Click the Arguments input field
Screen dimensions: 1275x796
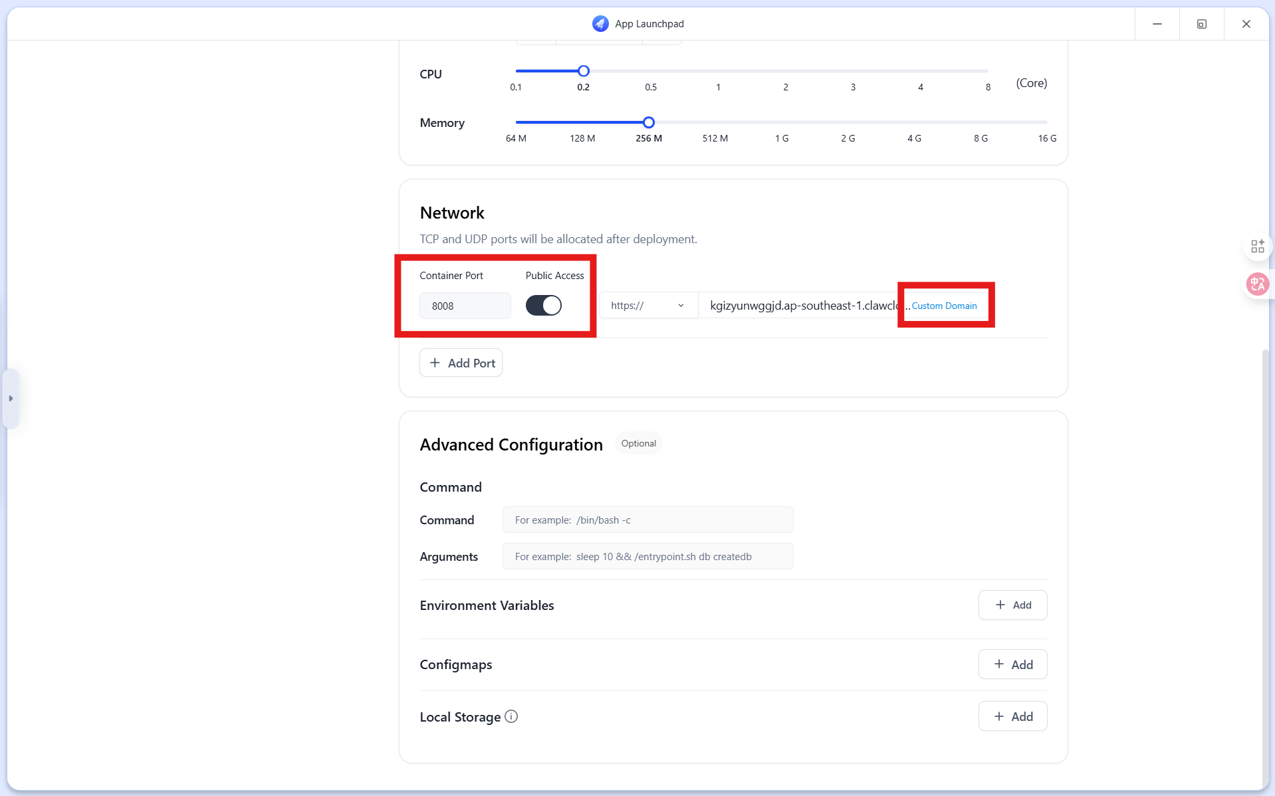pyautogui.click(x=647, y=556)
